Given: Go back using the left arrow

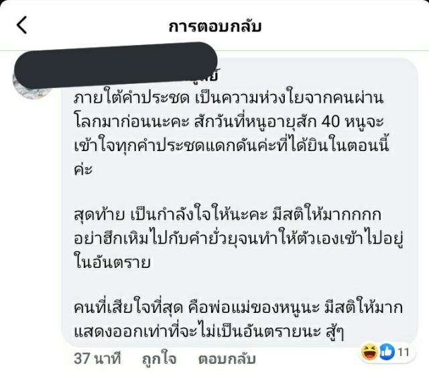Looking at the screenshot, I should (x=22, y=25).
